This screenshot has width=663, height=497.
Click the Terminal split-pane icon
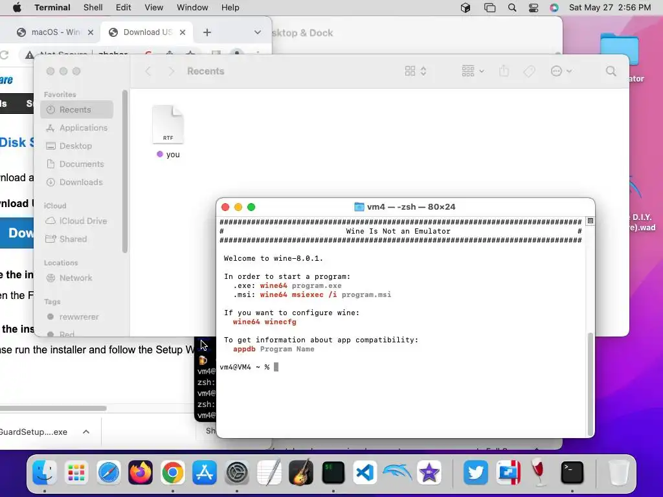point(590,221)
